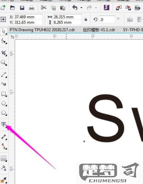
Task: Open the Parallel Dimension tool flyout
Action: coord(4,137)
